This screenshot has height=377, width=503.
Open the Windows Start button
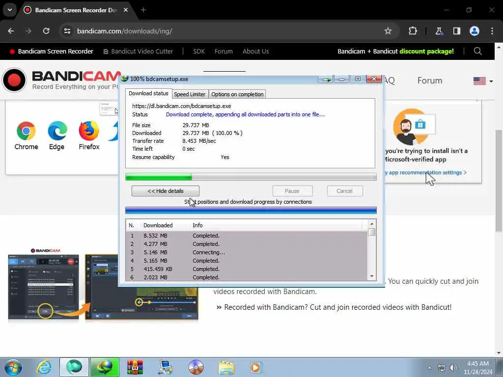click(x=13, y=367)
